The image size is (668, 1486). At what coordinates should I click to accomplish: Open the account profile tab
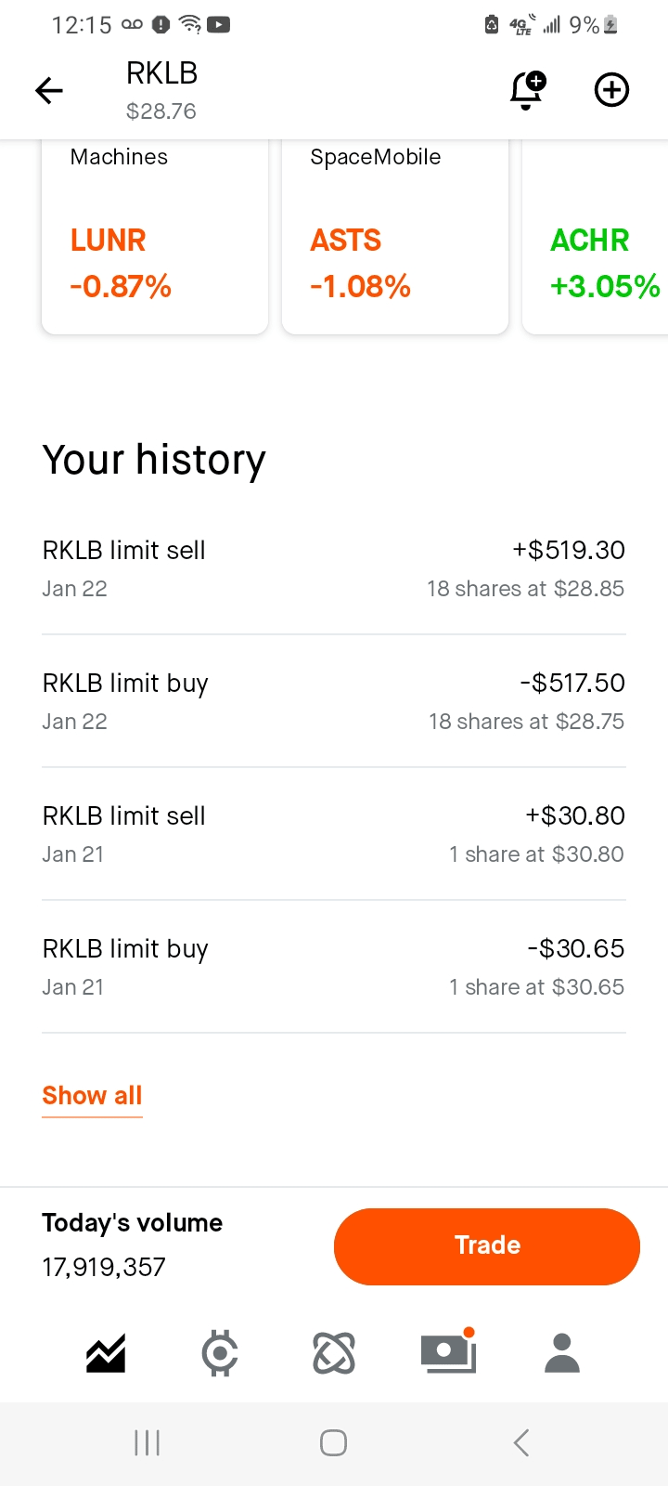561,1353
